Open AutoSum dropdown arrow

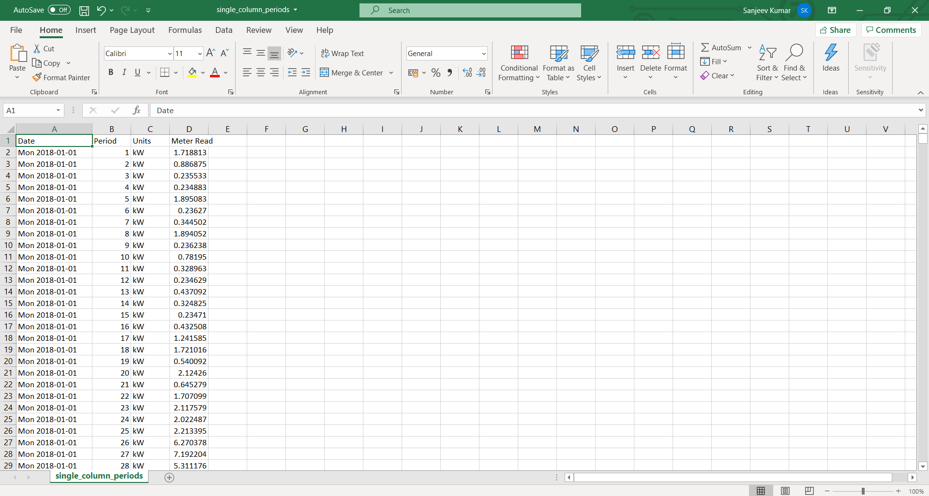[x=749, y=47]
